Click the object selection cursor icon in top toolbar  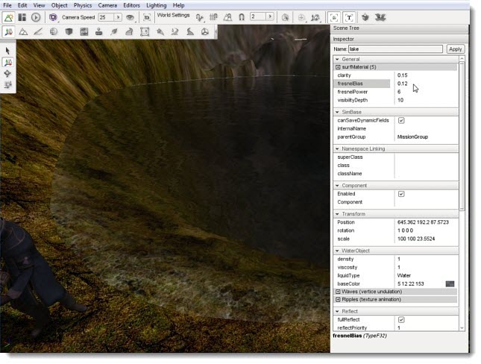tap(286, 17)
